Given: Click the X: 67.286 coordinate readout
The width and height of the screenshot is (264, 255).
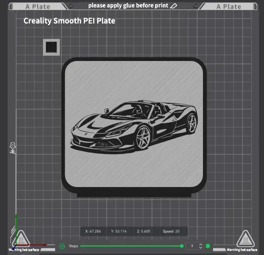Looking at the screenshot, I should [93, 231].
